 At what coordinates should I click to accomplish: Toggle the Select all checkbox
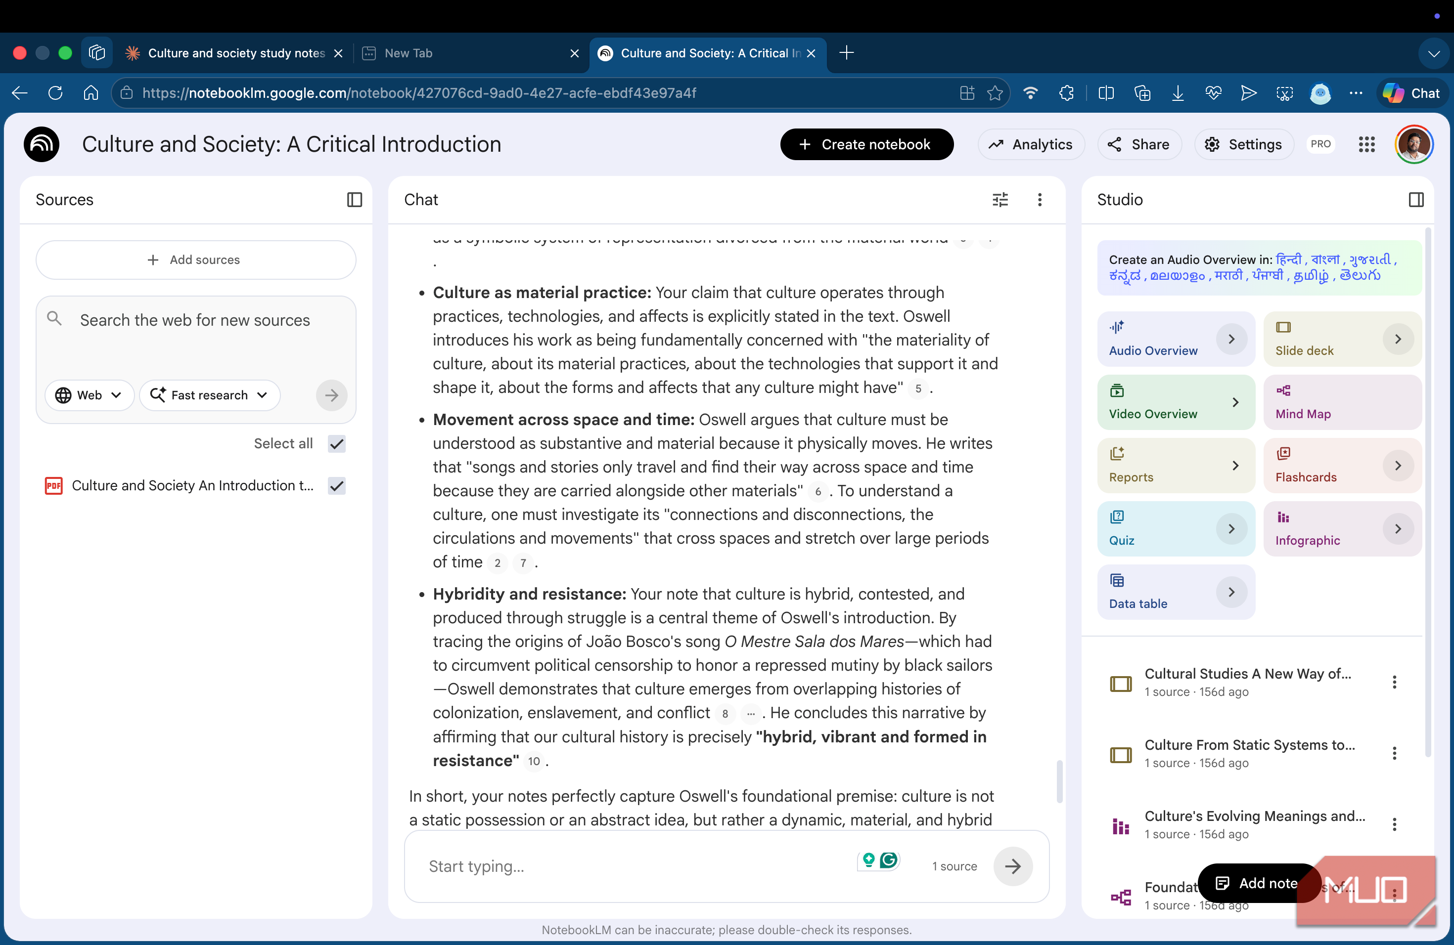(337, 444)
